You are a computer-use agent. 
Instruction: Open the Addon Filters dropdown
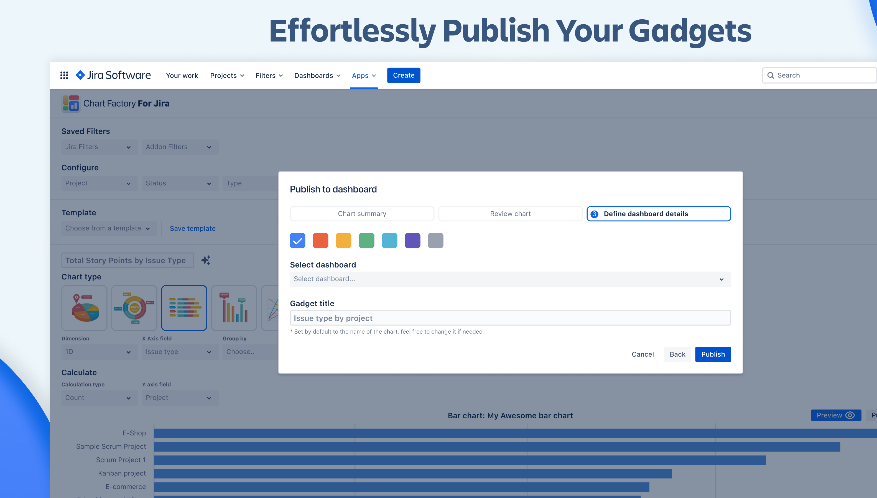180,147
